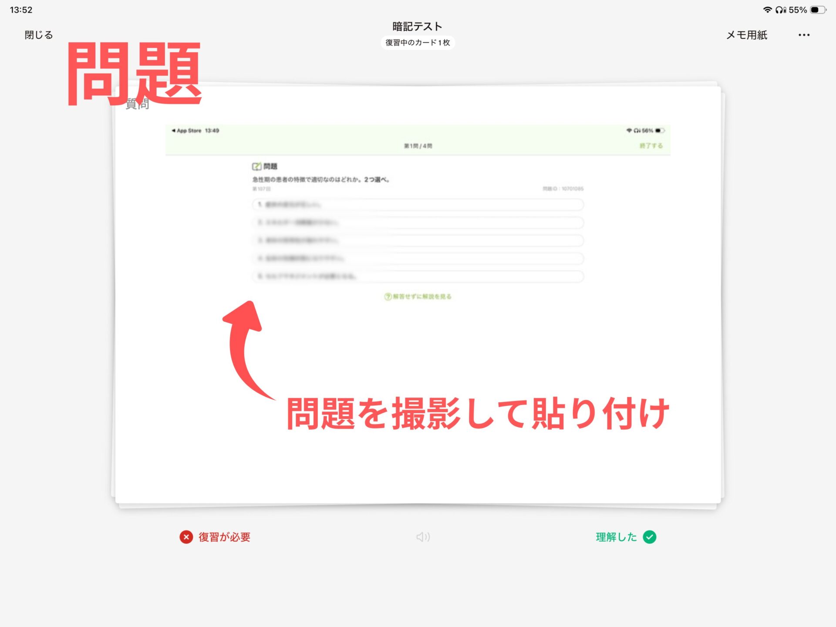
Task: Click 解答せずに解説を見る link in card
Action: 418,297
